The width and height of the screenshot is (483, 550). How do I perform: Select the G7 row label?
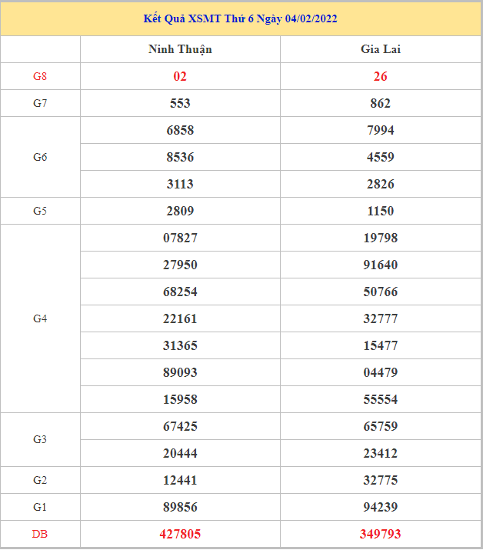pos(40,103)
